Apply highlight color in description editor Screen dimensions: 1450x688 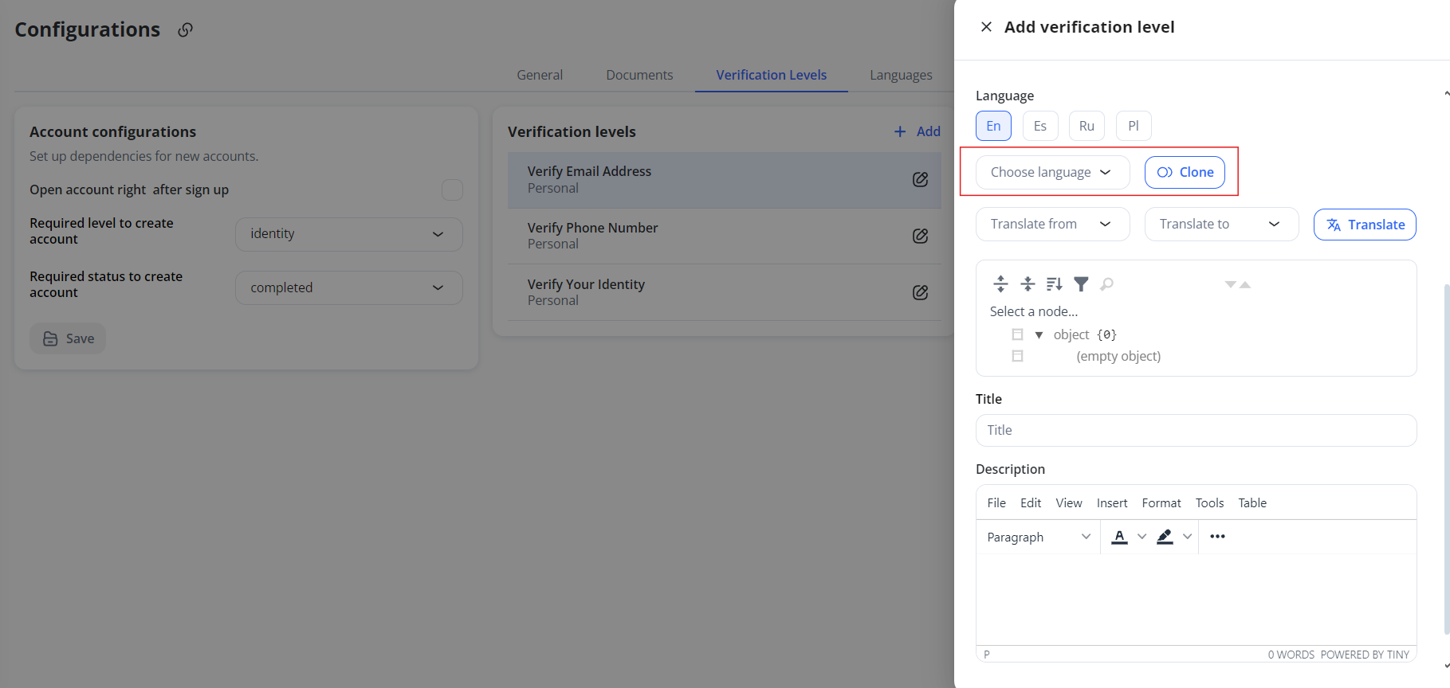(1165, 537)
